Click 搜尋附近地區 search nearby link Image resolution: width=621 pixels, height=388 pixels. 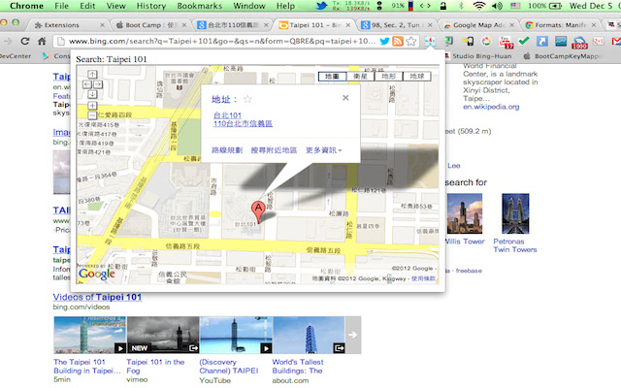point(274,150)
